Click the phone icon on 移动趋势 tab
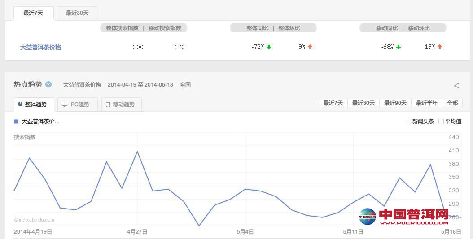This screenshot has height=239, width=473. [108, 104]
